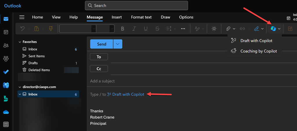Expand the Send options dropdown arrow
The width and height of the screenshot is (297, 131).
(x=118, y=44)
